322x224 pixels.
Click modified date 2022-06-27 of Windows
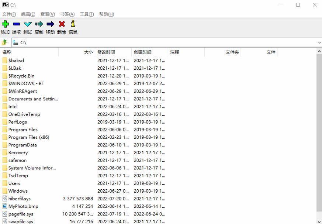pos(113,191)
